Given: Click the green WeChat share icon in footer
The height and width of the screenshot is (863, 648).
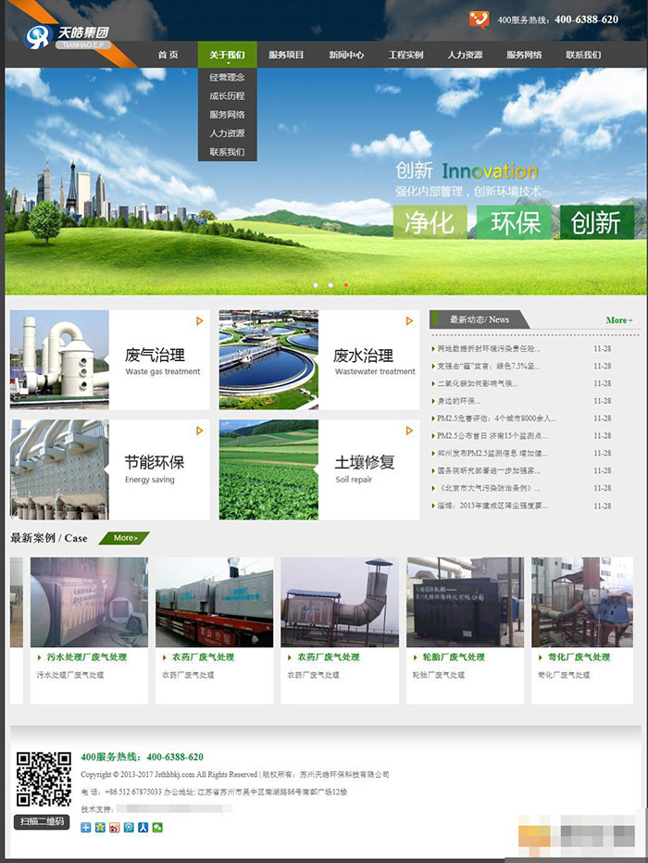Looking at the screenshot, I should pyautogui.click(x=157, y=827).
